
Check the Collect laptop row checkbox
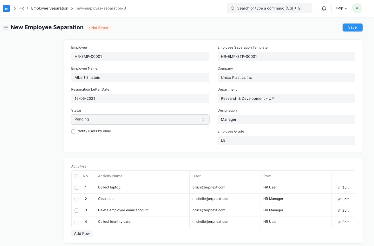point(76,188)
